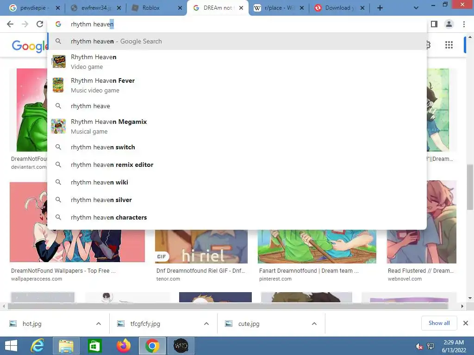Image resolution: width=474 pixels, height=355 pixels.
Task: Open the network tray icon
Action: click(x=430, y=347)
